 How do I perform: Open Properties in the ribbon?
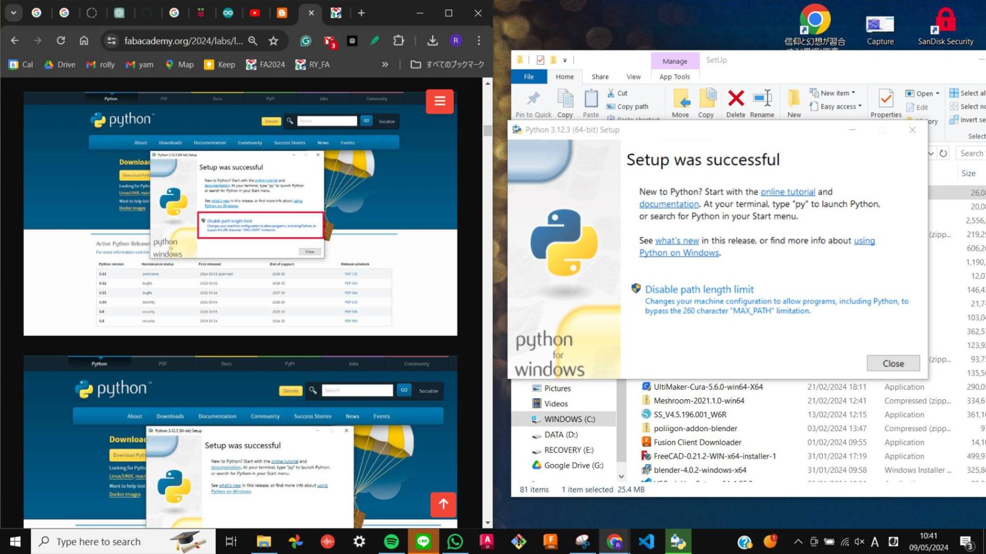click(886, 104)
